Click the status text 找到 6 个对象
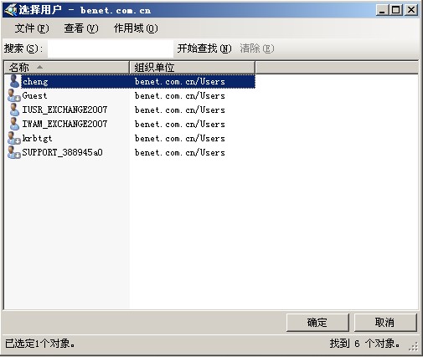This screenshot has width=423, height=357. 364,344
